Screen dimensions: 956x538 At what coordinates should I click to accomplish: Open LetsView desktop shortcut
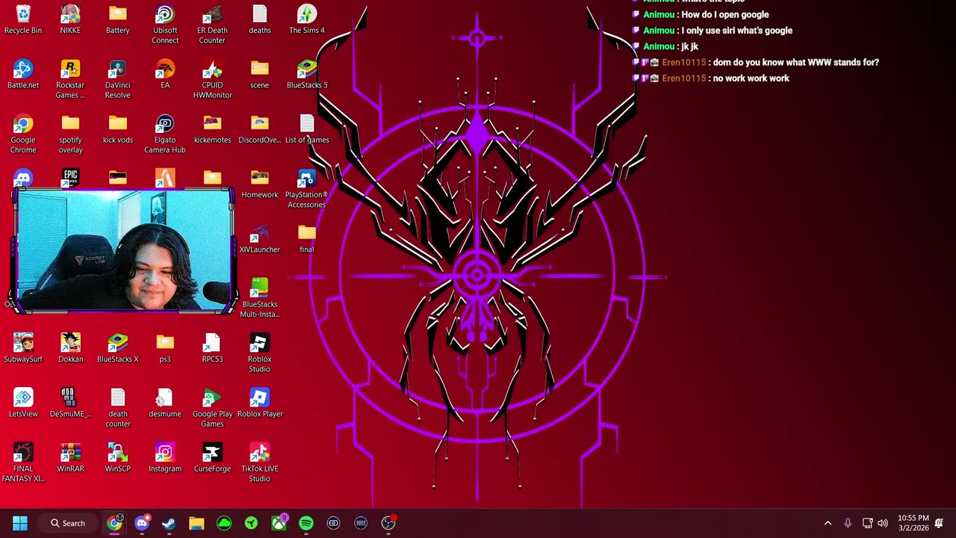pos(23,403)
